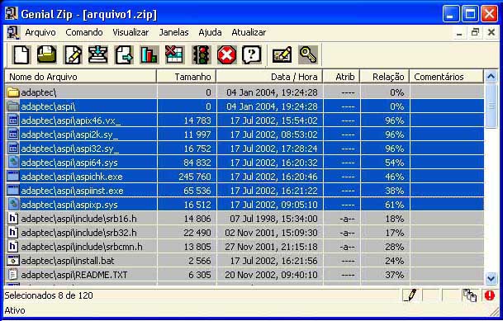Click the size value 245 760

point(195,177)
